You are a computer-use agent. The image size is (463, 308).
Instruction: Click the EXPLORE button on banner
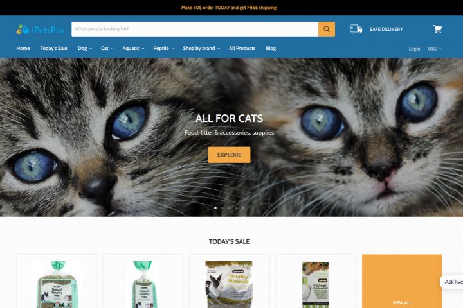click(229, 155)
